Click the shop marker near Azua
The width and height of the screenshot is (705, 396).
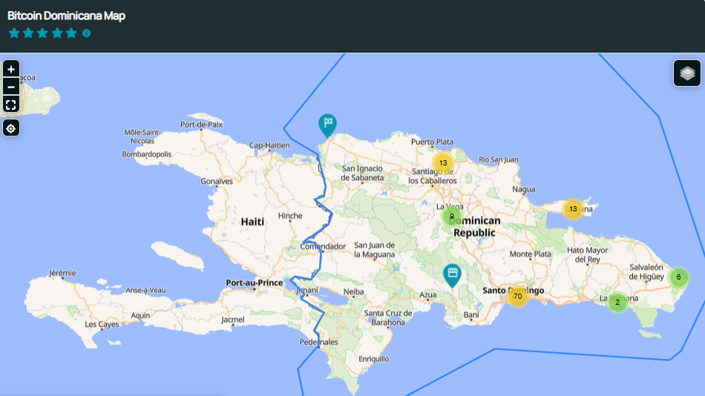(x=452, y=274)
